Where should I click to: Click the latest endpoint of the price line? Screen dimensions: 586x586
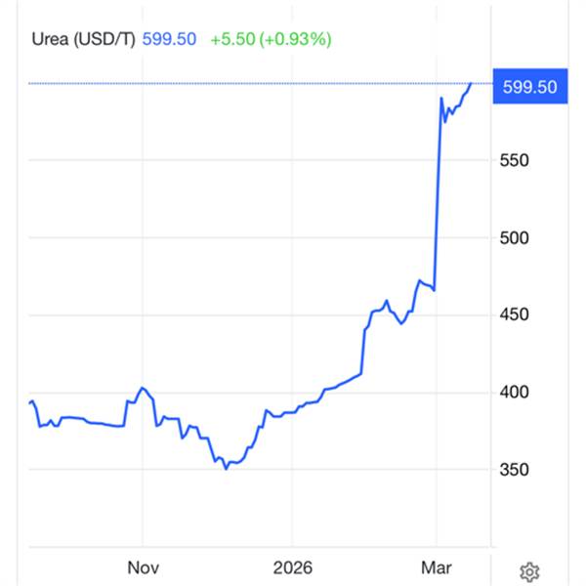pos(471,84)
